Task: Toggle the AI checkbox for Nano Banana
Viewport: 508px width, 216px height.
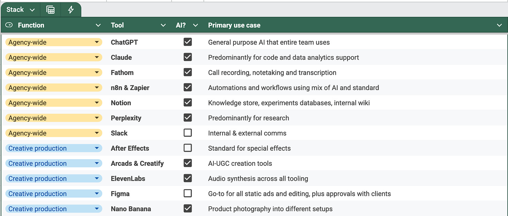Action: [x=188, y=208]
